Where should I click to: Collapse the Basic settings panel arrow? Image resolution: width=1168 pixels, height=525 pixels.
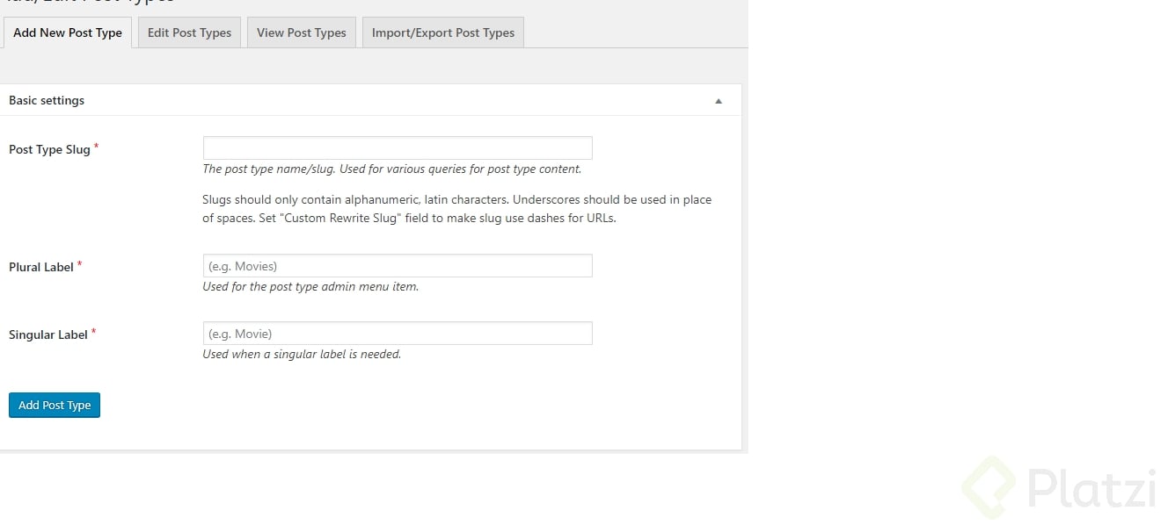coord(719,101)
